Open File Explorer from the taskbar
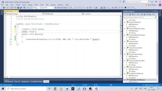This screenshot has width=162, height=91. tap(61, 89)
